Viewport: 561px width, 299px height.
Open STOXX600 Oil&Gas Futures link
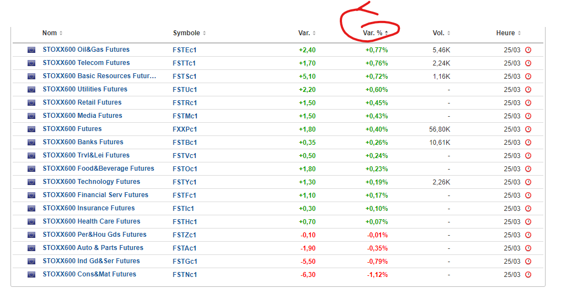[86, 50]
